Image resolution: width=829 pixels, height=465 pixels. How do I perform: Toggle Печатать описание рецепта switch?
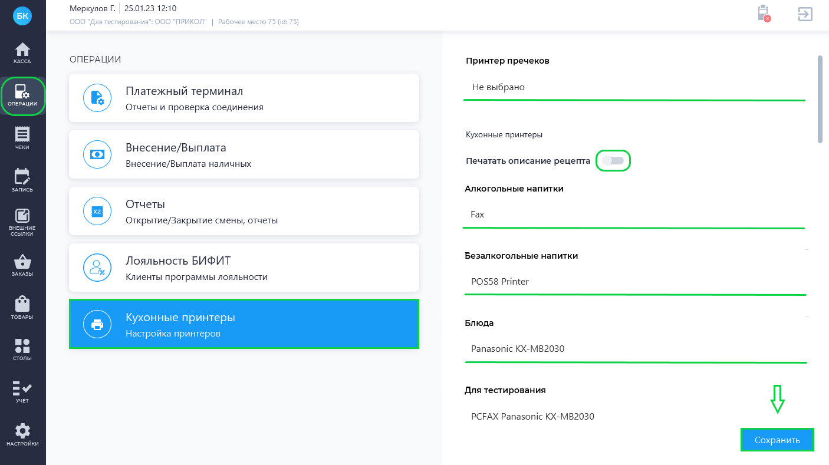tap(613, 161)
